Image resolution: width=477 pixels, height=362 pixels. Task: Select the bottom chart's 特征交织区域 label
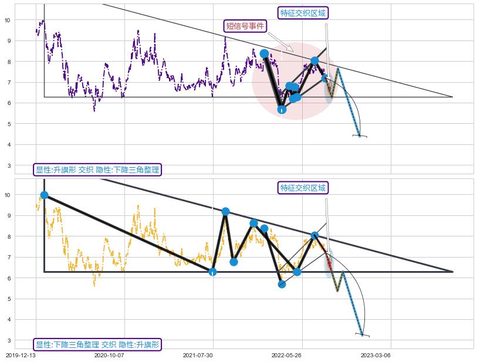click(x=302, y=188)
